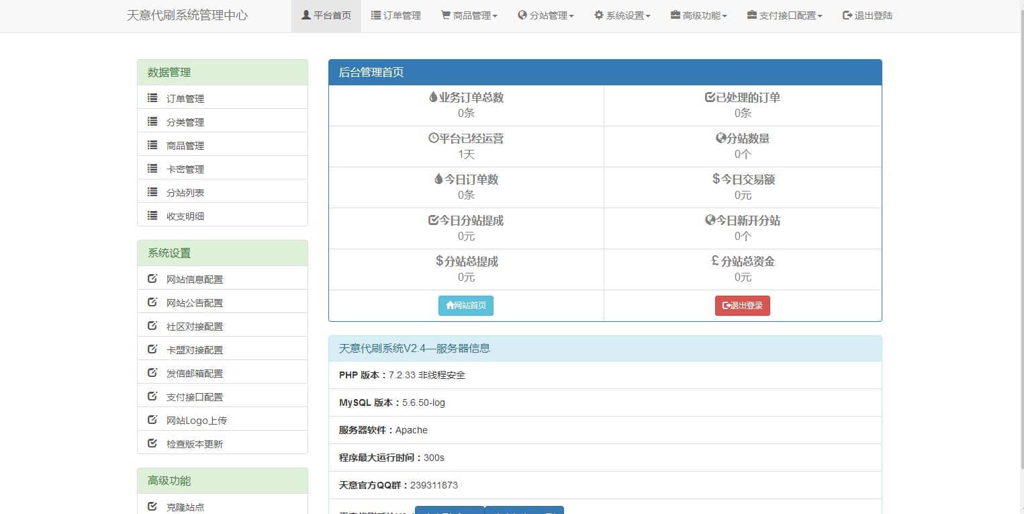The width and height of the screenshot is (1024, 514).
Task: Go to 订单管理 in top navbar
Action: point(396,15)
